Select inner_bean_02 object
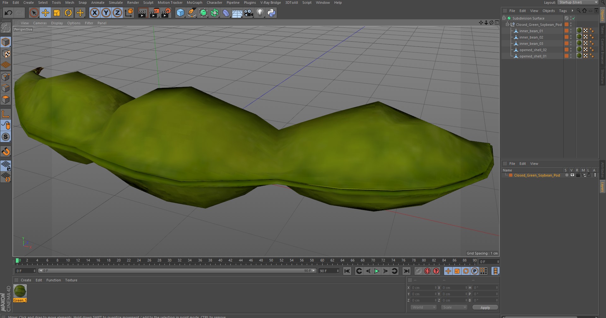Image resolution: width=606 pixels, height=318 pixels. (531, 37)
